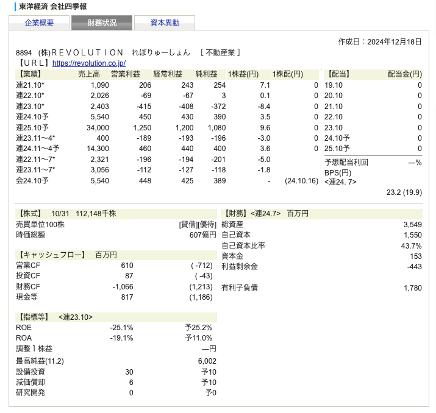Click the 営業利益 column header
This screenshot has height=413, width=436.
[126, 74]
